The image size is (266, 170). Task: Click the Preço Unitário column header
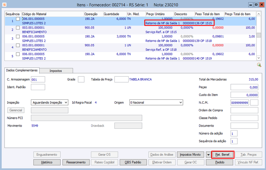(x=160, y=14)
